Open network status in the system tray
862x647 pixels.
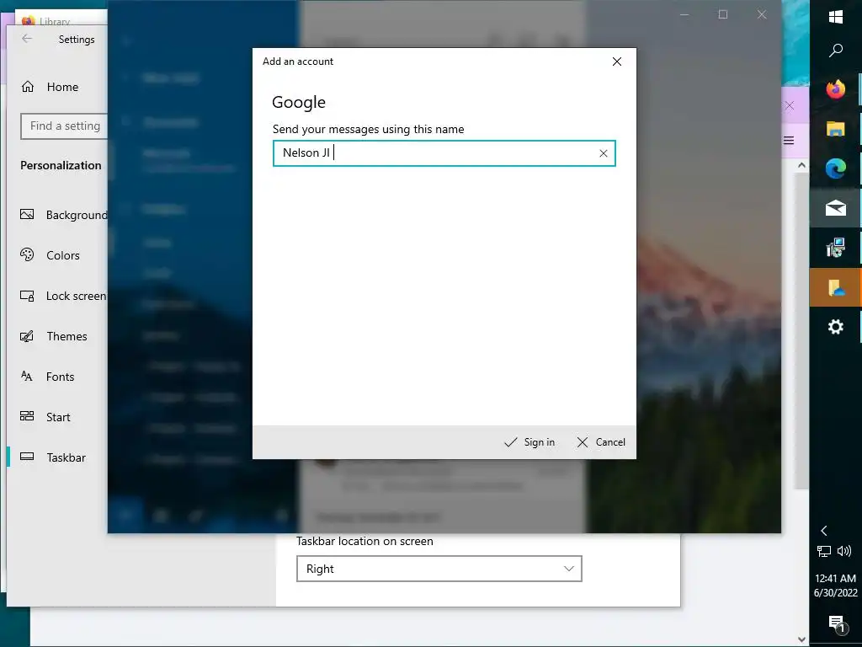pyautogui.click(x=823, y=551)
